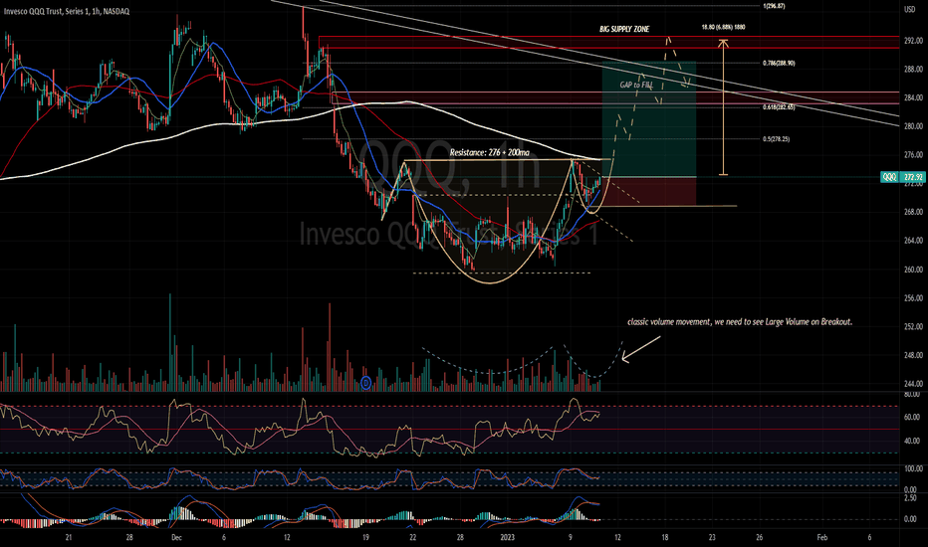Click the RSI scale value 40.00
The height and width of the screenshot is (547, 928).
click(912, 442)
